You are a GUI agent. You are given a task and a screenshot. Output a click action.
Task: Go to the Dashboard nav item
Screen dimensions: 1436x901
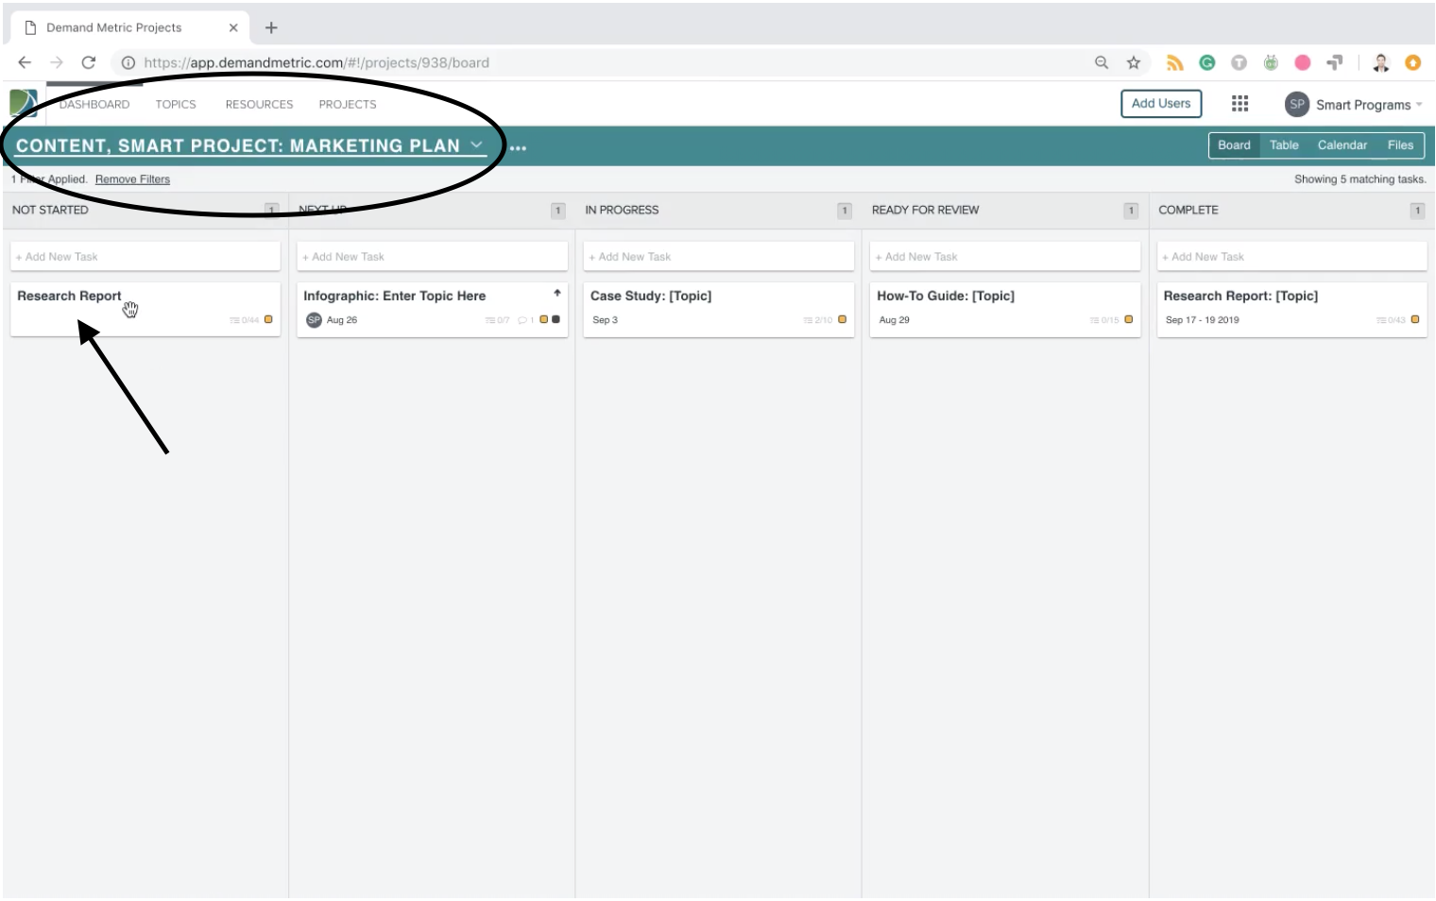(94, 105)
